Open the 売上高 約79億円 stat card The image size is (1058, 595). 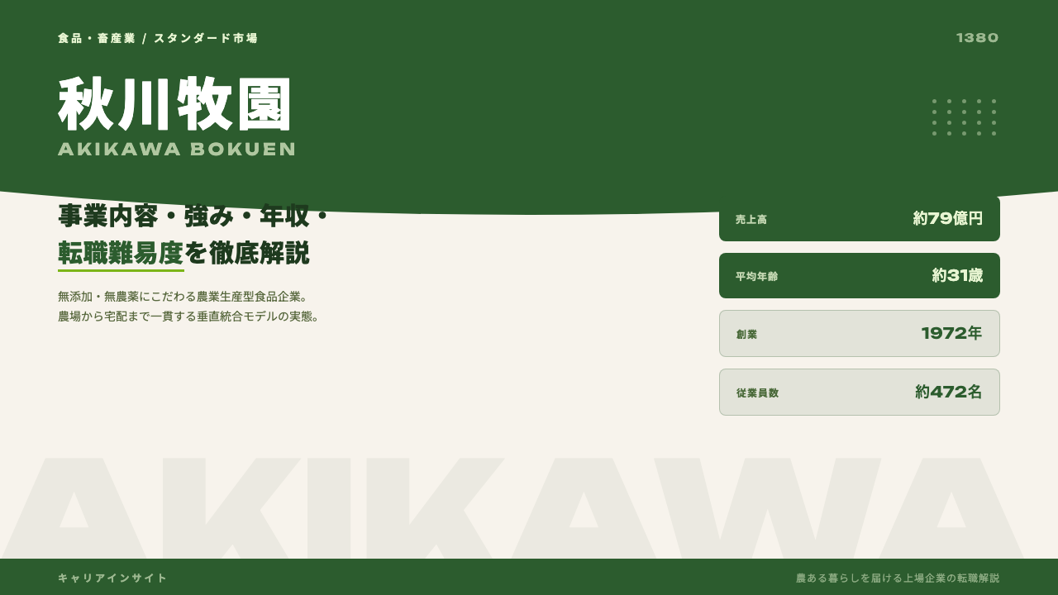coord(860,218)
